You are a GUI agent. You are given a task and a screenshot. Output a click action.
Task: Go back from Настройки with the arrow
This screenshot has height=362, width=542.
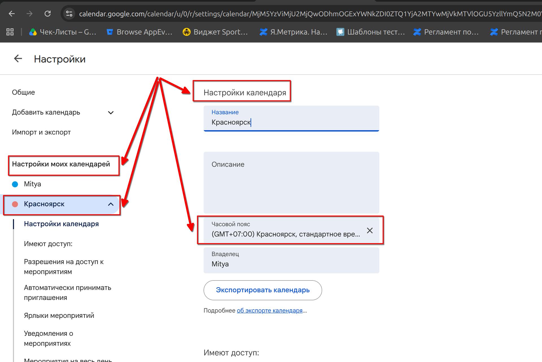(18, 59)
